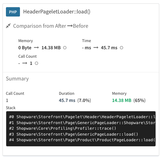
Task: Click the Comparison from After Before heading
Action: coord(51,26)
